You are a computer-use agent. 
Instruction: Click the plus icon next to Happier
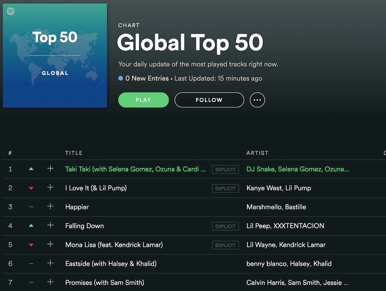click(50, 206)
